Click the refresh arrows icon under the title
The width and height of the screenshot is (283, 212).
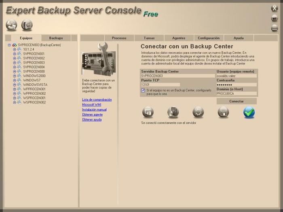[x=11, y=25]
